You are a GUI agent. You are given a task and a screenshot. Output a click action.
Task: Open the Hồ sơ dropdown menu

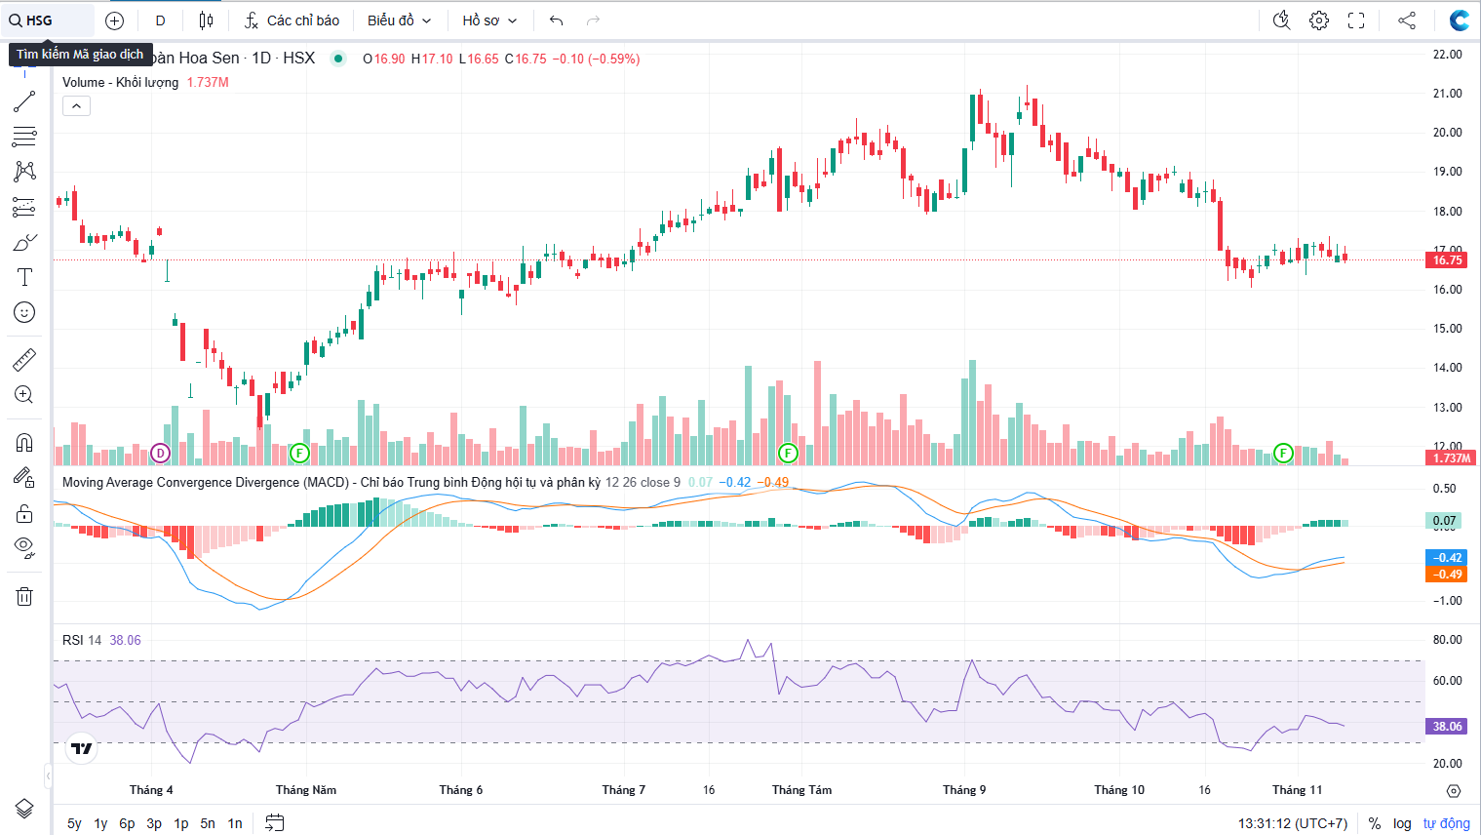click(x=489, y=20)
